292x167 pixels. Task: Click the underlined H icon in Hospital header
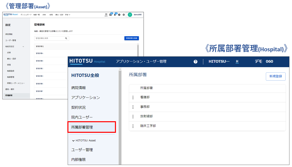(237, 61)
